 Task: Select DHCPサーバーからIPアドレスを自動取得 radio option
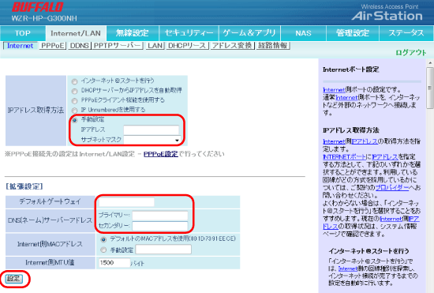tap(74, 91)
